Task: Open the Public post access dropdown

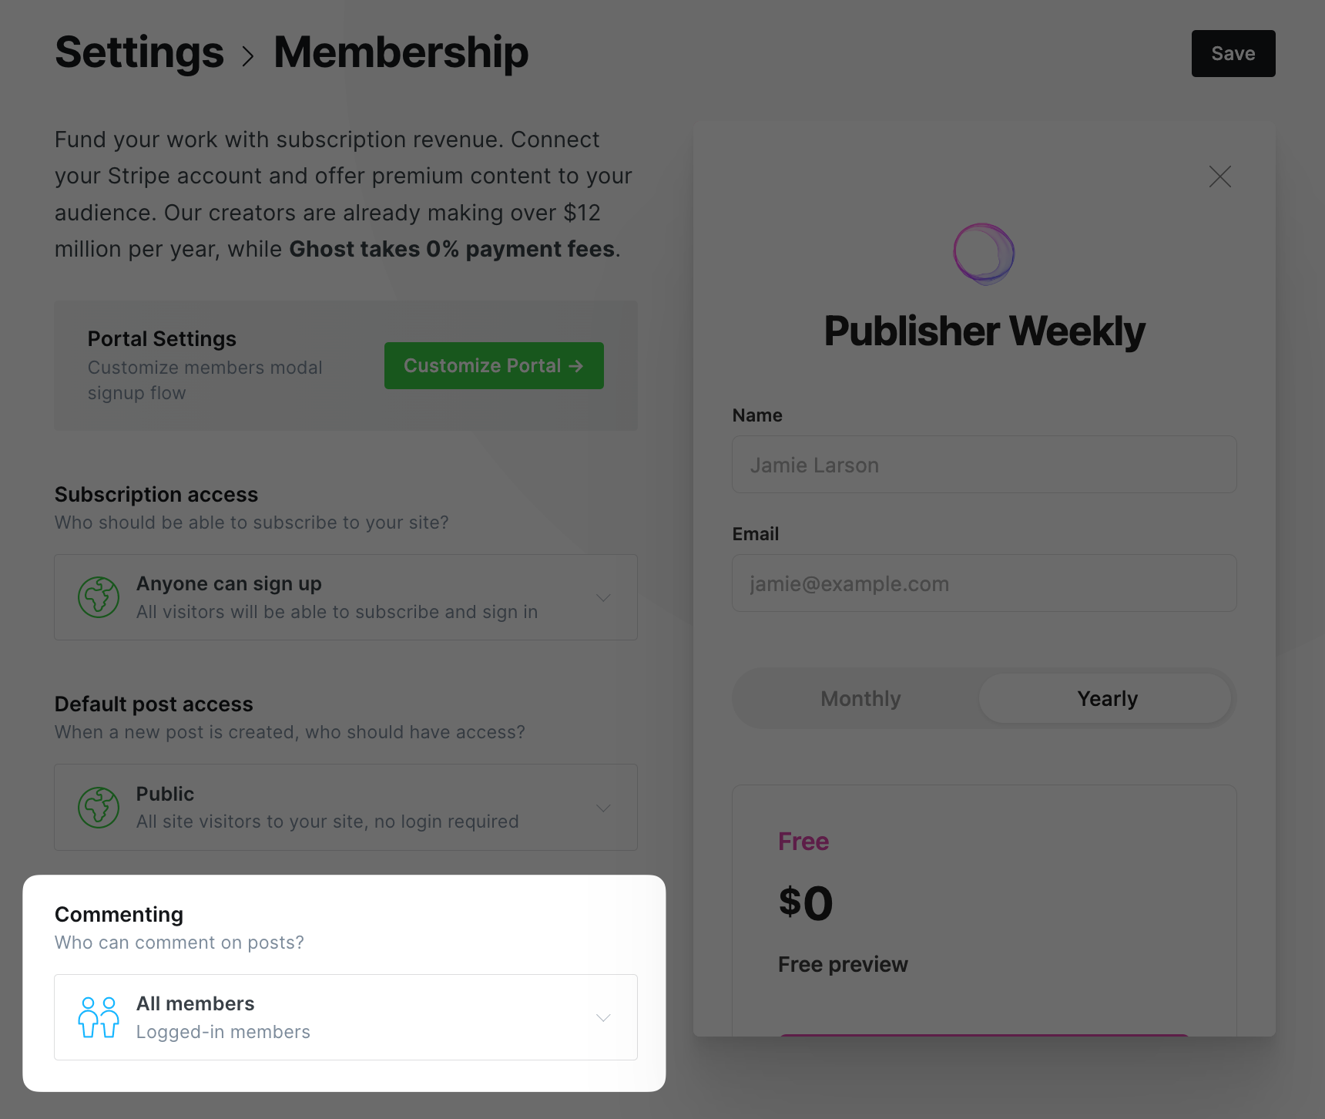Action: tap(603, 807)
